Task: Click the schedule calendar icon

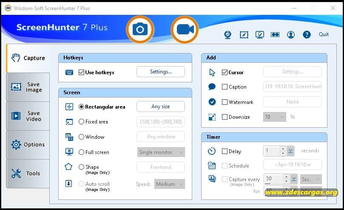Action: pos(212,165)
